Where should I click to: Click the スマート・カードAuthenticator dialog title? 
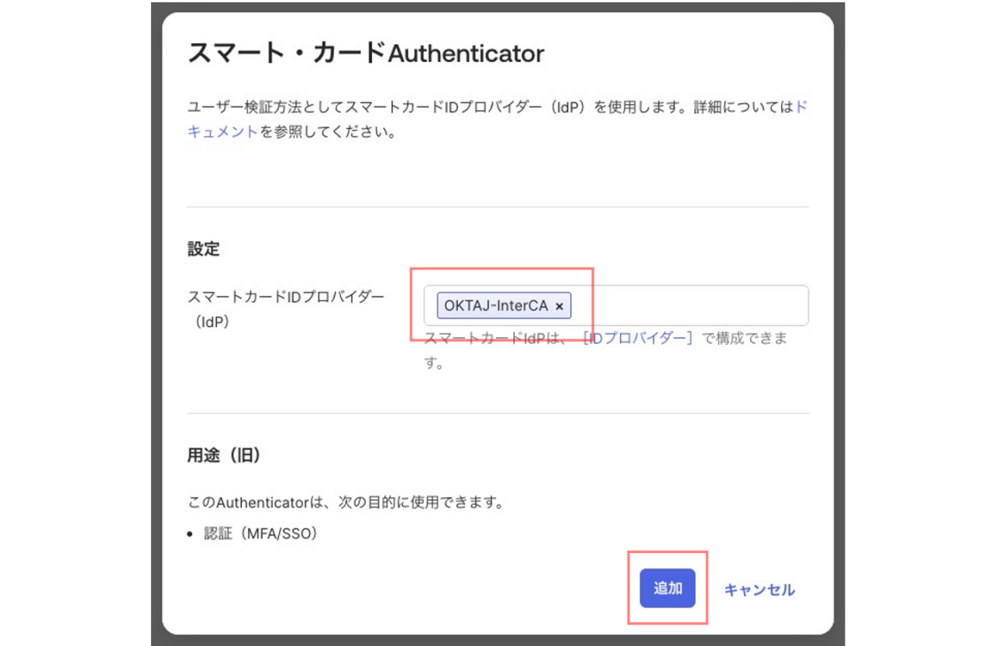pos(366,53)
